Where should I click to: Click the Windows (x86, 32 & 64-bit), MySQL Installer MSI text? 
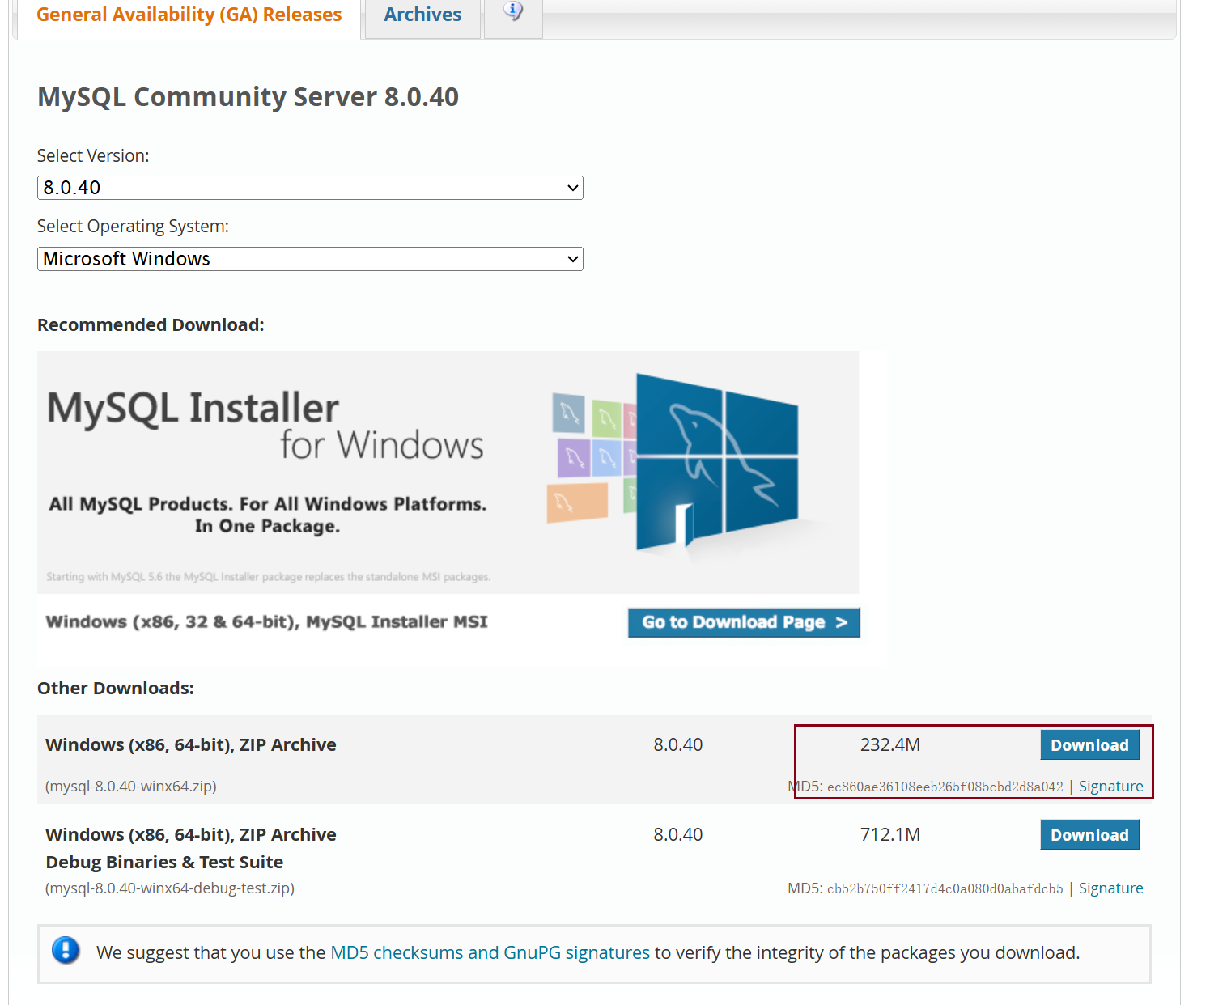[266, 622]
